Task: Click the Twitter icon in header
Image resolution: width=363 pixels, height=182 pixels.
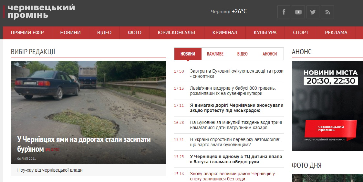Action: click(313, 12)
